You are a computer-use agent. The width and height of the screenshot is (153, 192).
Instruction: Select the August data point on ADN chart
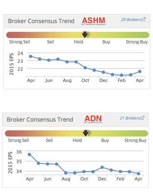tap(66, 173)
